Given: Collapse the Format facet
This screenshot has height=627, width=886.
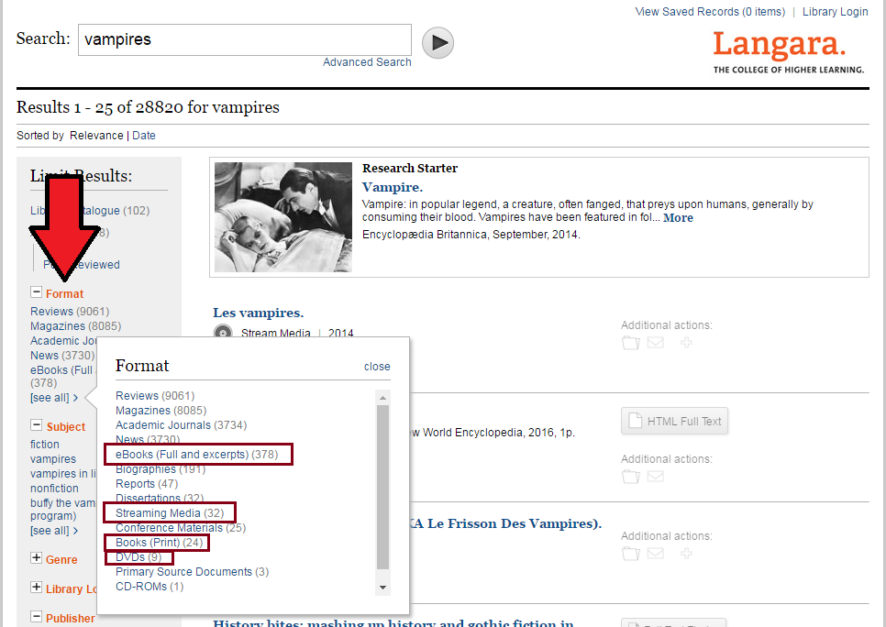Looking at the screenshot, I should pyautogui.click(x=36, y=292).
